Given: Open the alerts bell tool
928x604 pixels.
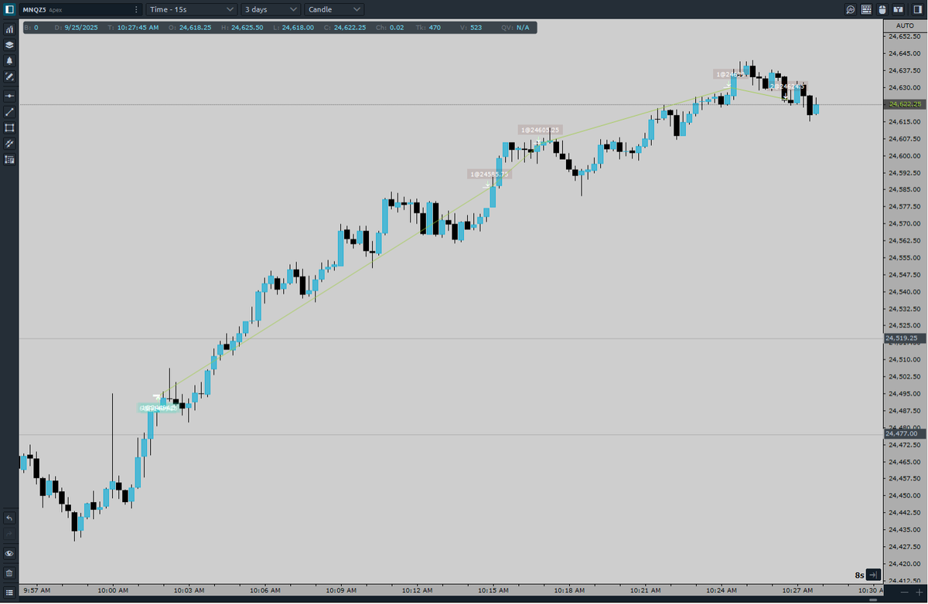Looking at the screenshot, I should (9, 60).
